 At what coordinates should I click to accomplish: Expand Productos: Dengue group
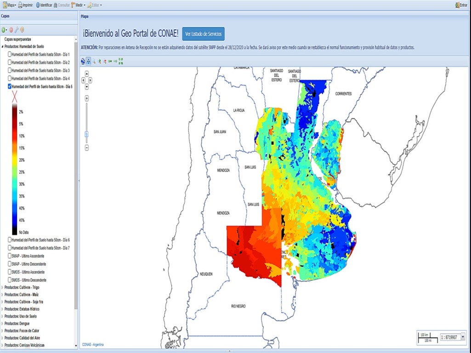click(2, 324)
